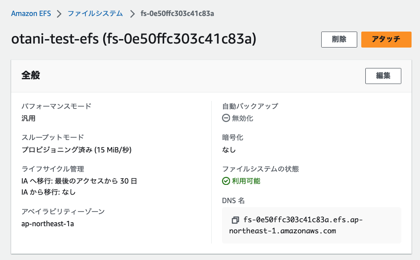Open 編集 for the 全般 section

point(383,76)
